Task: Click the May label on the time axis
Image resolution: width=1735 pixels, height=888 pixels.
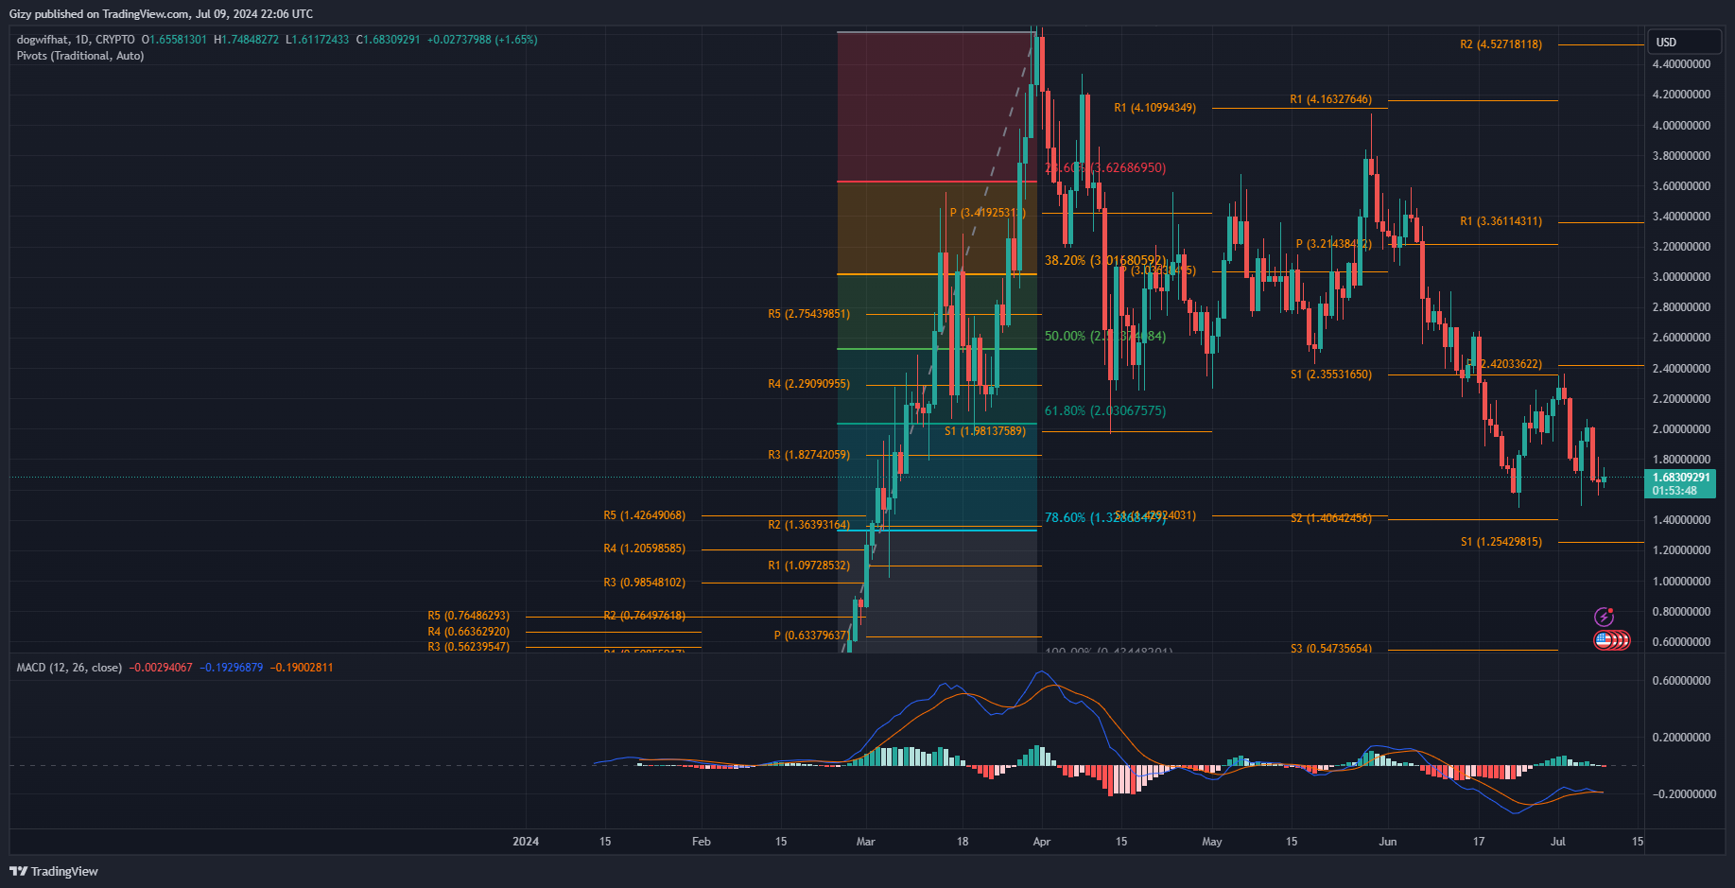Action: tap(1212, 842)
